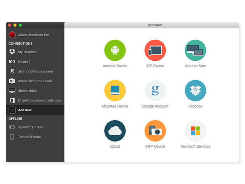
Task: Click the Android Device label
Action: [115, 66]
